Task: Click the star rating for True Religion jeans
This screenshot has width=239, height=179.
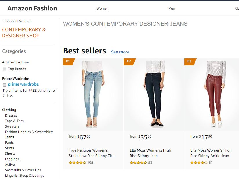Action: tap(77, 163)
